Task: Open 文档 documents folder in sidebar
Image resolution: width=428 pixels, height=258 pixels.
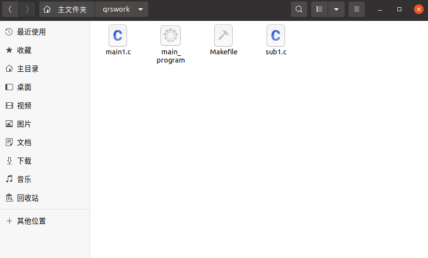Action: coord(45,143)
